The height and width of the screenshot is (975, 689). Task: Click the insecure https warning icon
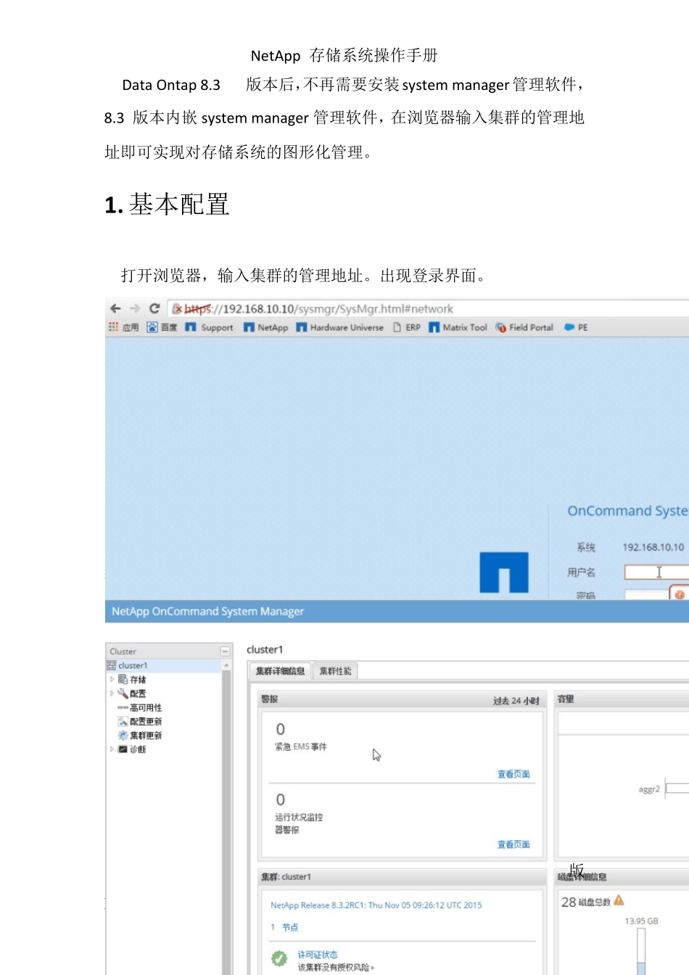coord(177,309)
